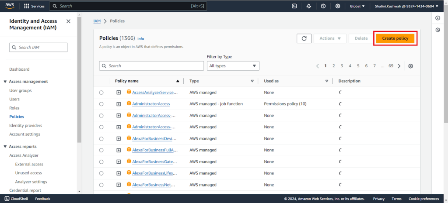Open the CloudShell icon in top navigation bar

(x=294, y=6)
